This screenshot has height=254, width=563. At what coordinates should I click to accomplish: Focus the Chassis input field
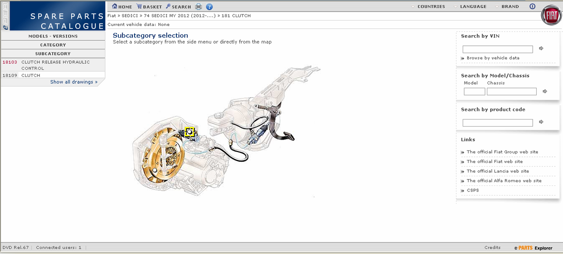click(x=512, y=91)
